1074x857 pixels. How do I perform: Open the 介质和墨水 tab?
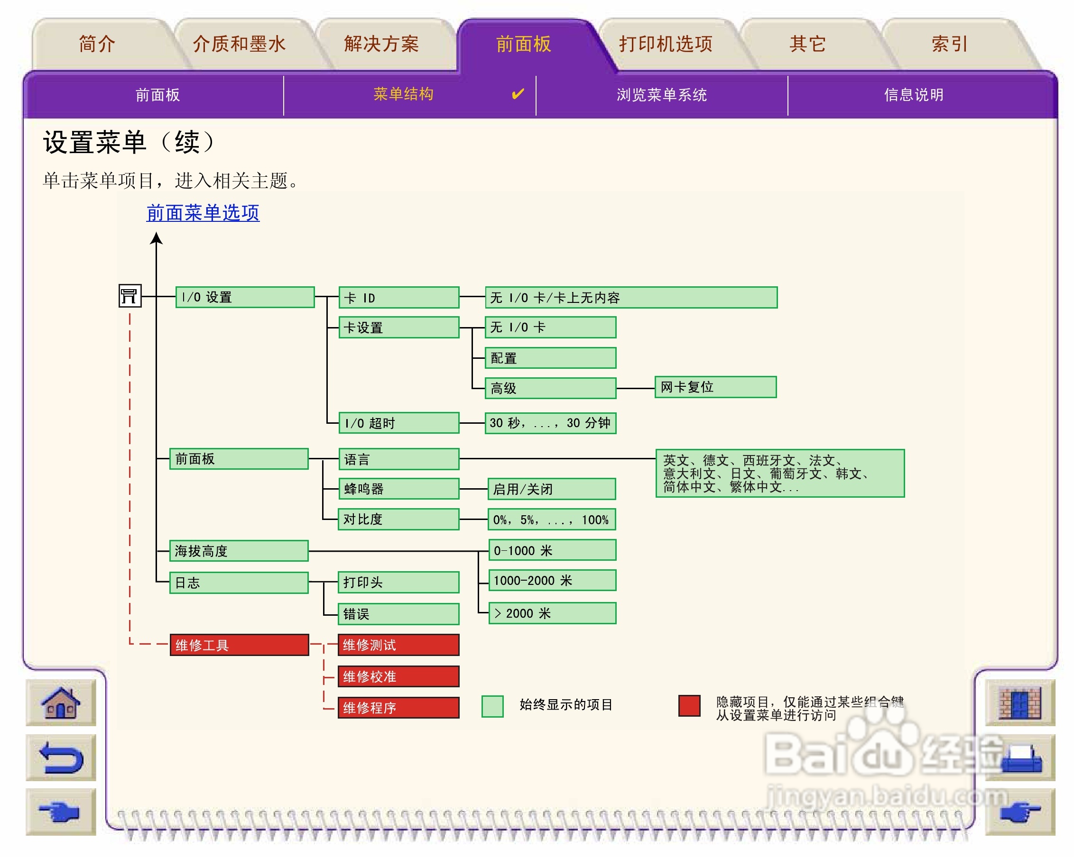[239, 44]
